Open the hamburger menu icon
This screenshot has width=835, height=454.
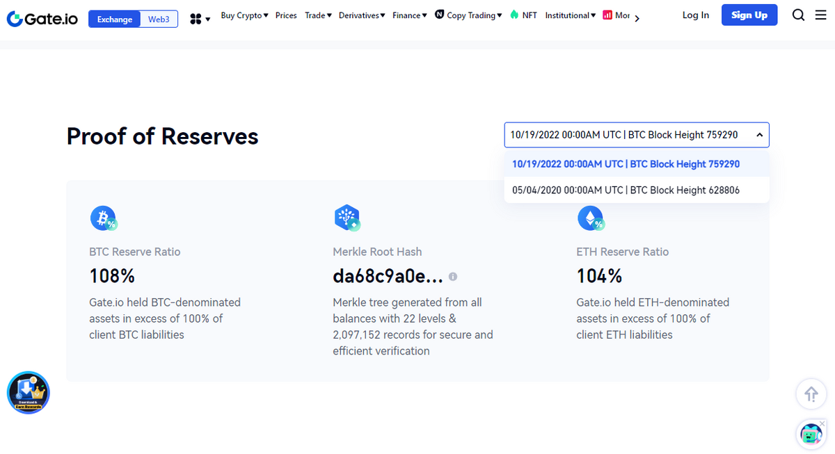[821, 15]
